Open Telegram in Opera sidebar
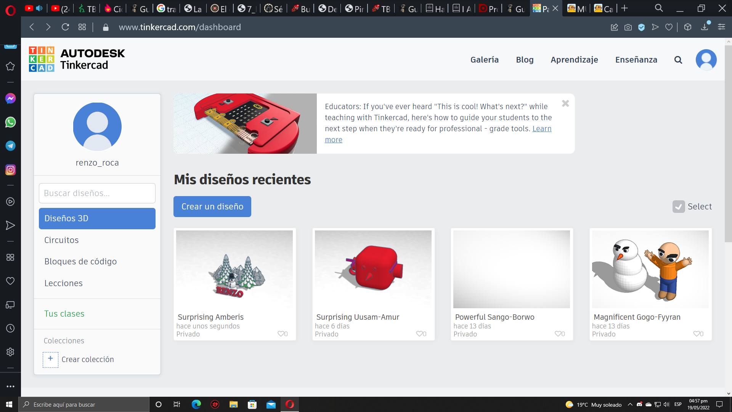Image resolution: width=732 pixels, height=412 pixels. [x=10, y=146]
